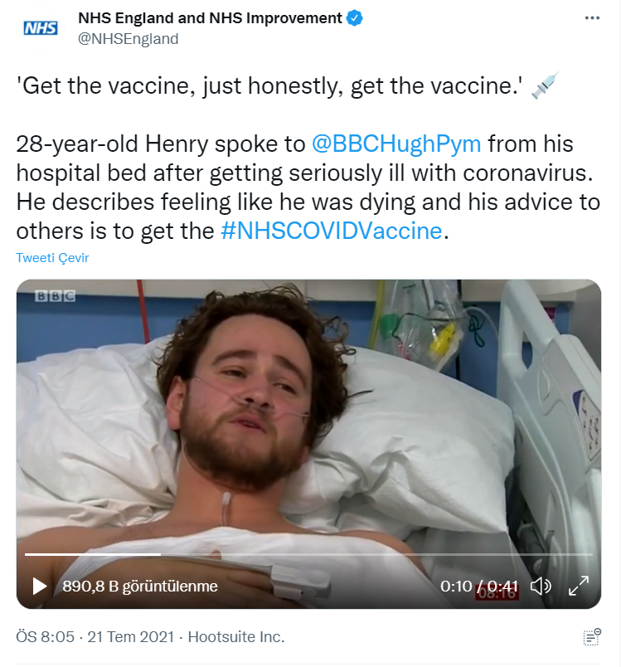
Task: Click the tweet analytics icon at bottom right
Action: point(591,637)
